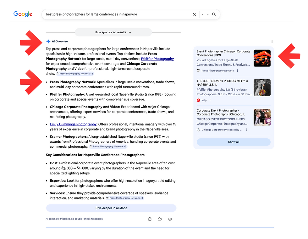Click the AI Overview sparkle icon
Image resolution: width=308 pixels, height=239 pixels.
point(48,41)
